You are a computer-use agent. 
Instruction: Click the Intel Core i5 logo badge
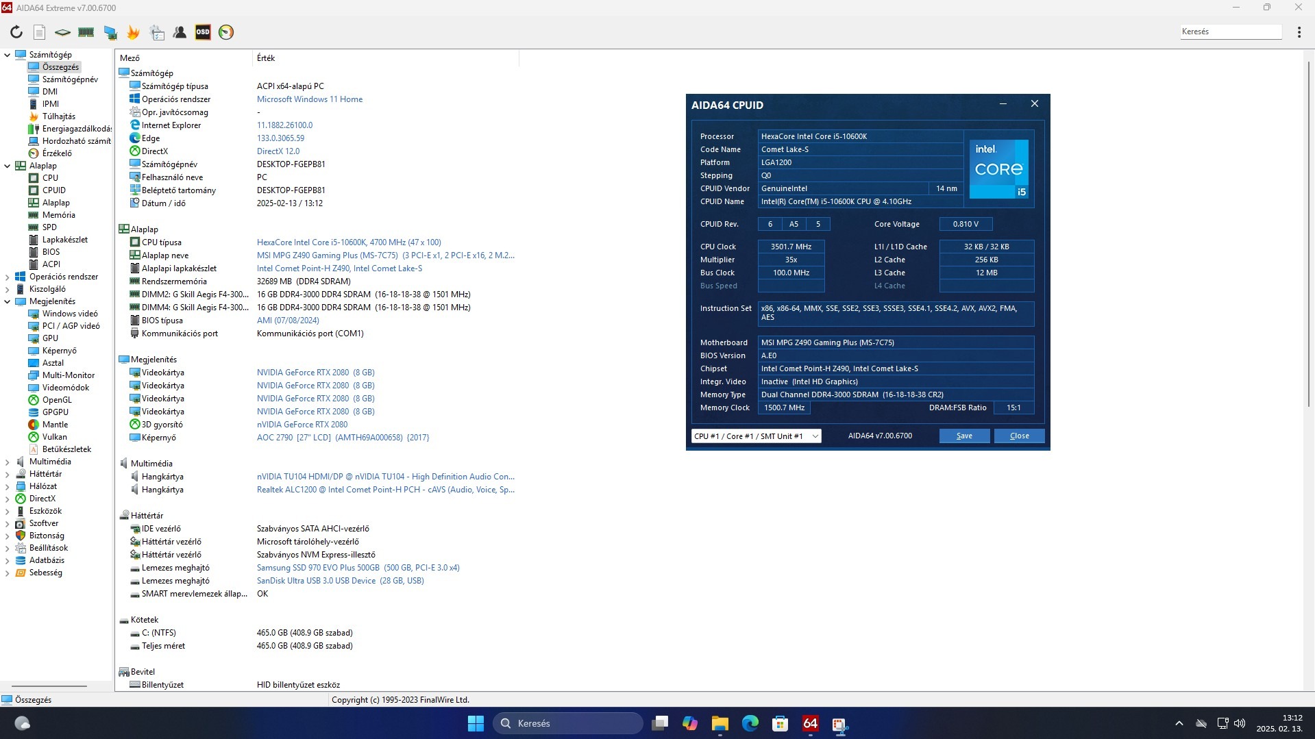(x=999, y=169)
